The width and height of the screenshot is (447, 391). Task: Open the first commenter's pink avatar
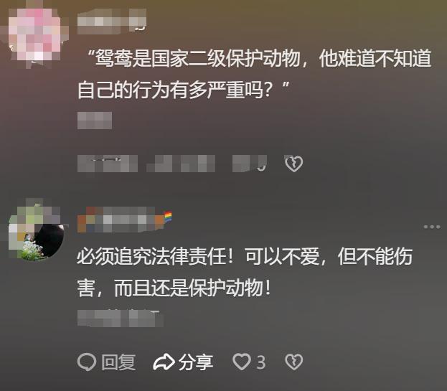[36, 34]
